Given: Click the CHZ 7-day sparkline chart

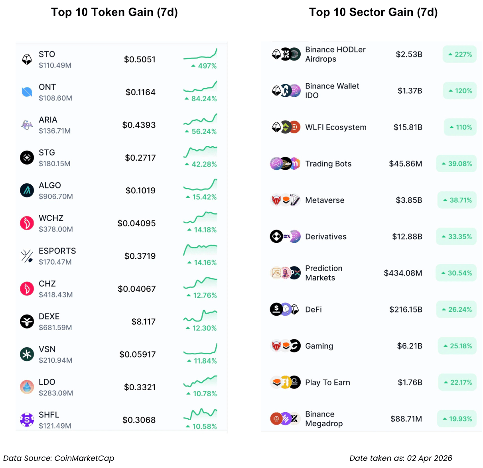Looking at the screenshot, I should coord(200,283).
